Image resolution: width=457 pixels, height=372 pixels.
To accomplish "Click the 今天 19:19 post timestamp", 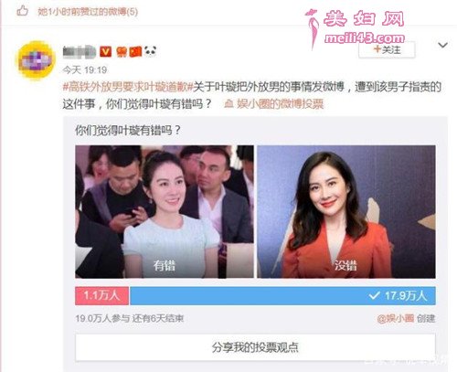I will tap(85, 70).
